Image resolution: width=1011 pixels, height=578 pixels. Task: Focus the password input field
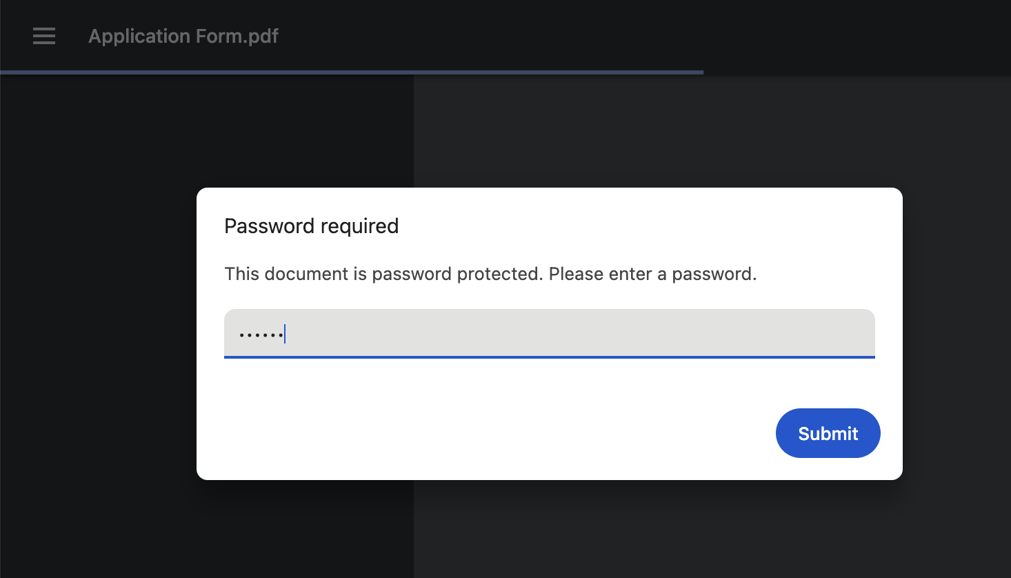549,334
